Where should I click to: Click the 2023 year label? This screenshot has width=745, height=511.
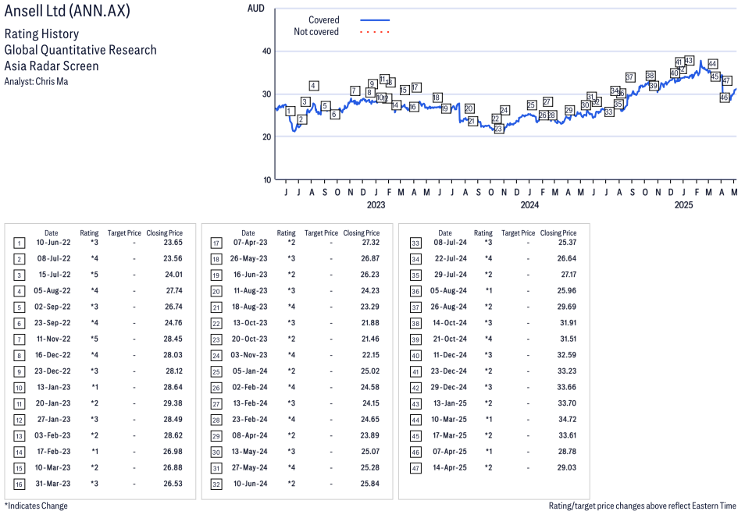(x=376, y=205)
